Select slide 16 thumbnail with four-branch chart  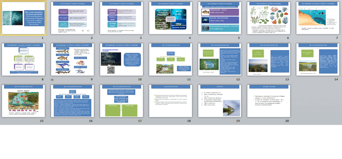(x=72, y=101)
